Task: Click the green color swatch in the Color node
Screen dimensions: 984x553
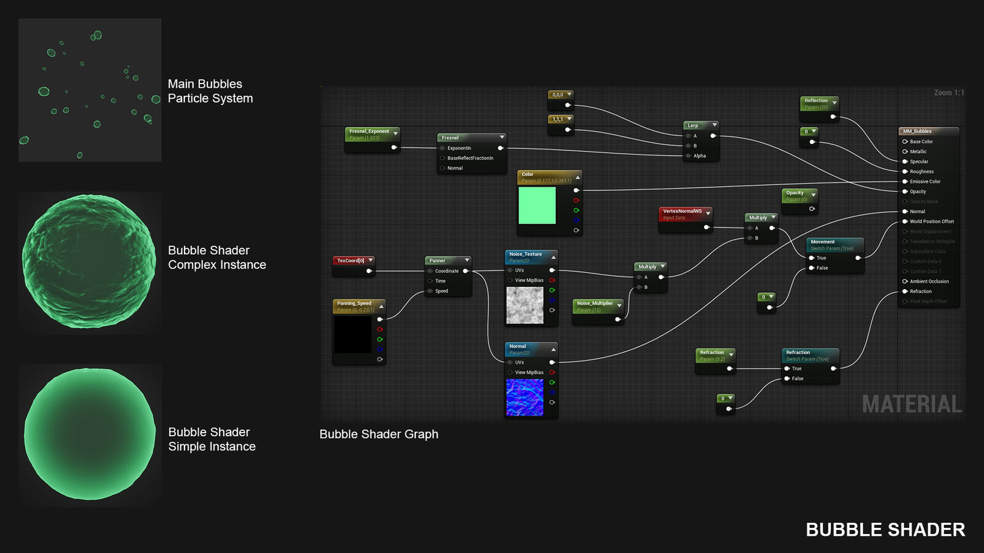Action: pos(538,206)
